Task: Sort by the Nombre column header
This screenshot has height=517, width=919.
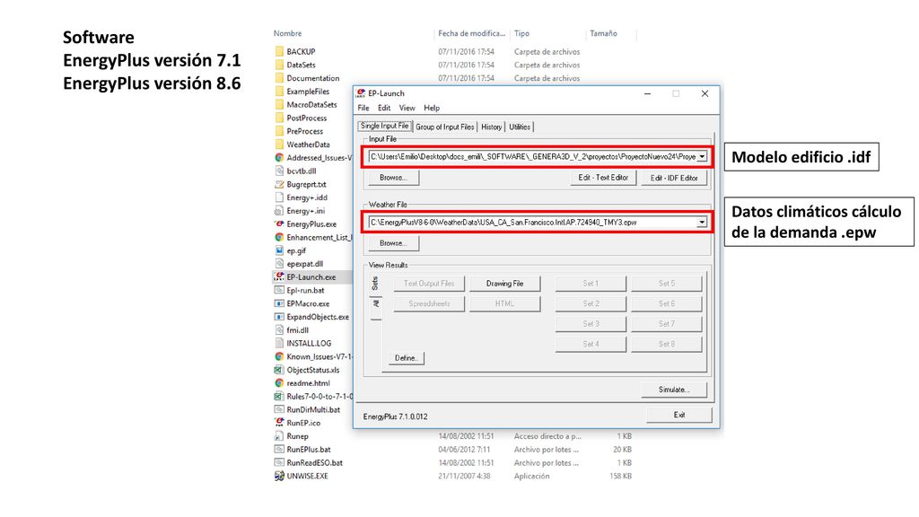Action: 287,33
